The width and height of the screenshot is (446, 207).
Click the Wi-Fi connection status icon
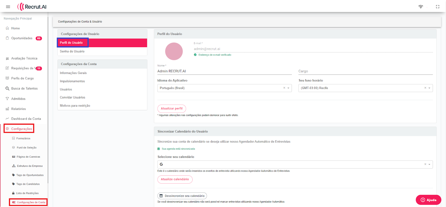421,7
